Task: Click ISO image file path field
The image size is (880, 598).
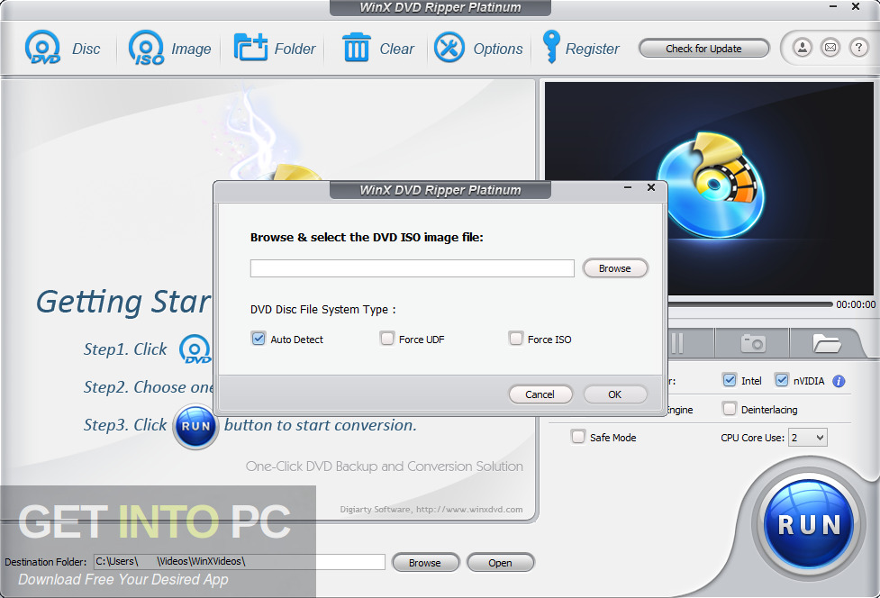Action: tap(412, 268)
